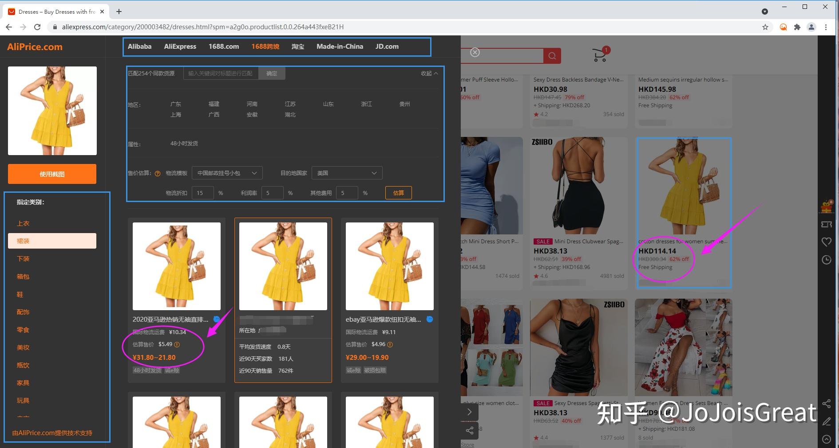Bookmark this page with the star icon
The height and width of the screenshot is (448, 839).
tap(765, 27)
